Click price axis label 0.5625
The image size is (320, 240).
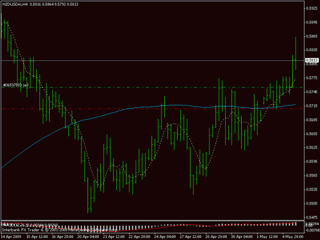point(312,147)
